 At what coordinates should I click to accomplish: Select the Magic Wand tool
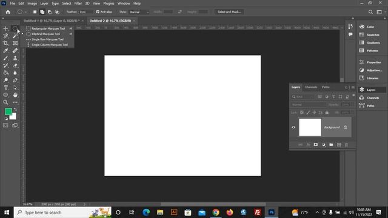pyautogui.click(x=15, y=36)
